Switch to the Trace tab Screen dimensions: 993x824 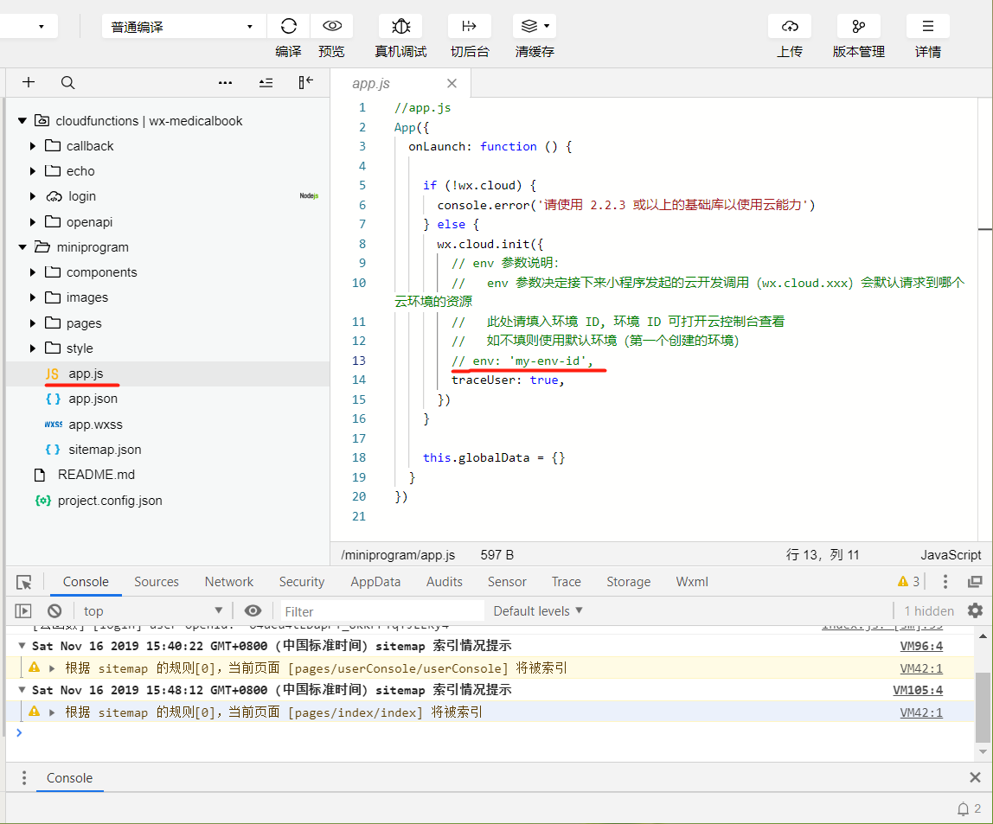coord(567,582)
